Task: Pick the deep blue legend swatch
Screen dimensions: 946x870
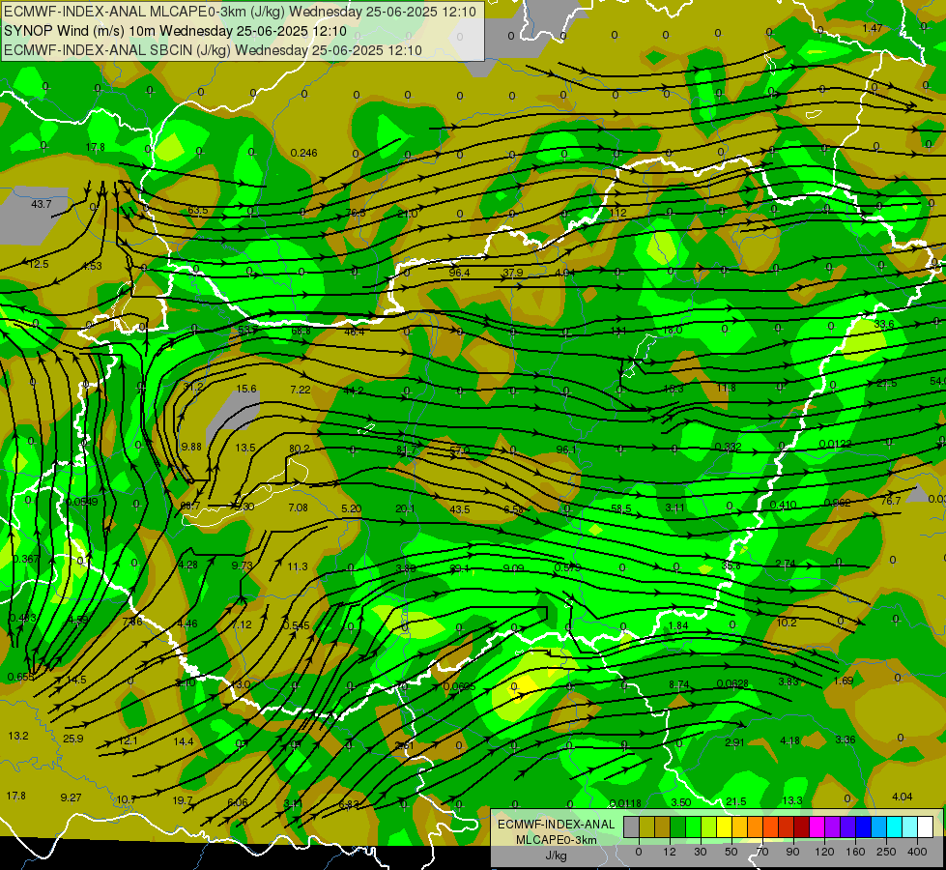Action: [864, 827]
